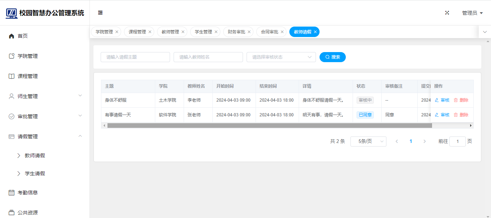491x218 pixels.
Task: Select 学生请假 in the sidebar
Action: tap(35, 173)
